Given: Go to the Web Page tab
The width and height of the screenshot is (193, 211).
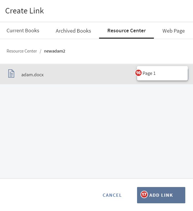Looking at the screenshot, I should pos(174,31).
